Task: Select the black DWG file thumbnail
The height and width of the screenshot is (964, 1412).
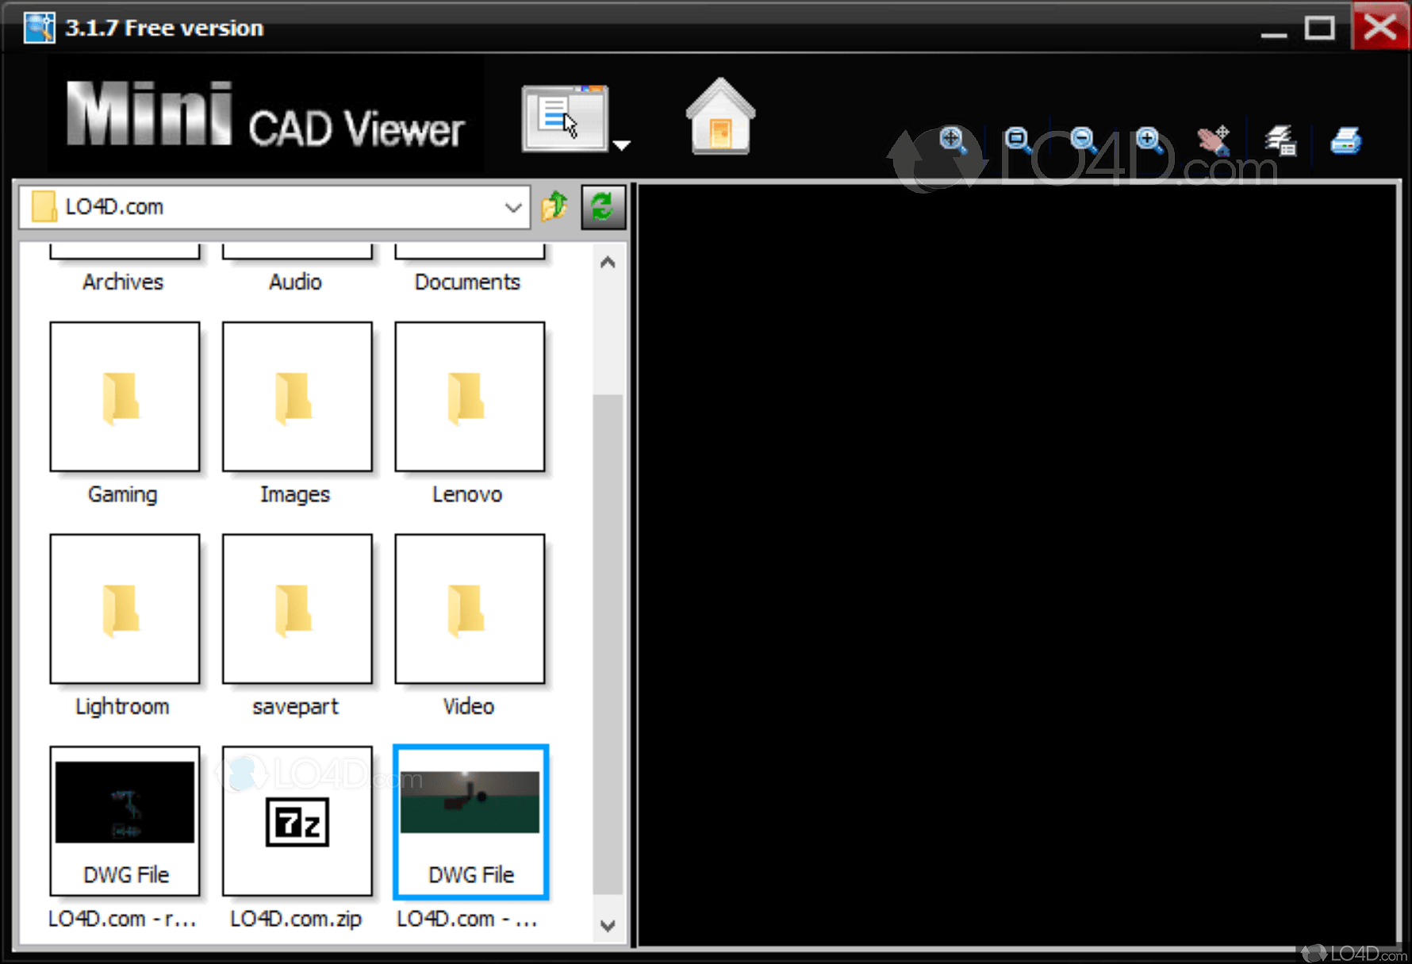Action: [125, 821]
